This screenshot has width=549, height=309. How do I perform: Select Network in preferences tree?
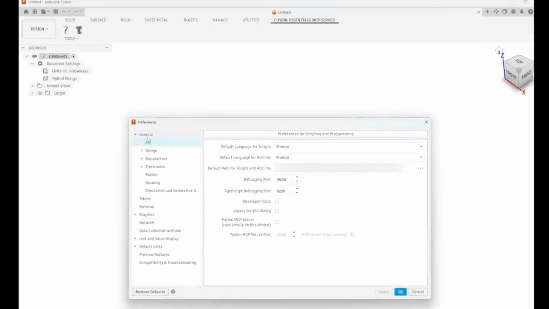pos(146,223)
